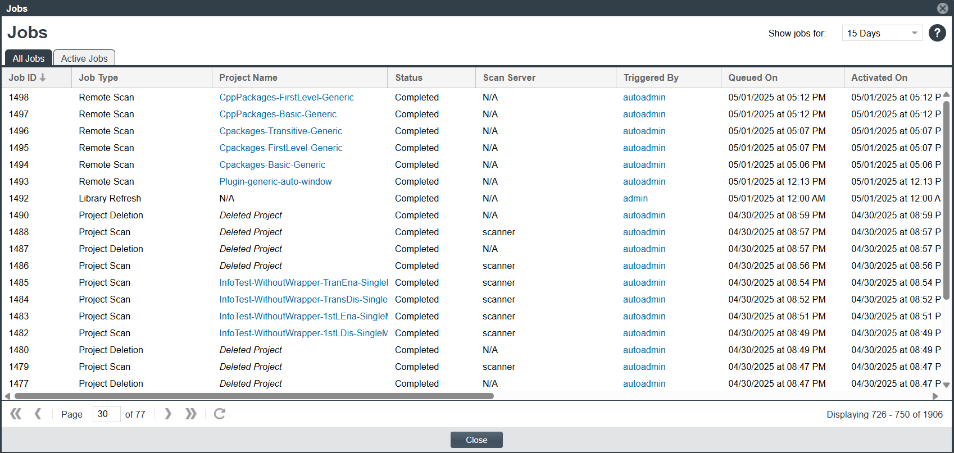Click the page number input field

click(106, 414)
